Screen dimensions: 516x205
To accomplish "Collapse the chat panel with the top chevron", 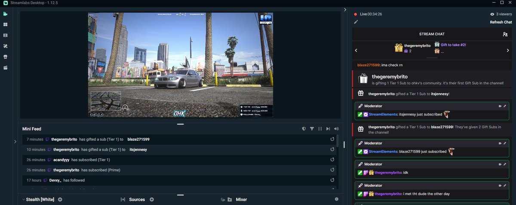I will click(345, 10).
